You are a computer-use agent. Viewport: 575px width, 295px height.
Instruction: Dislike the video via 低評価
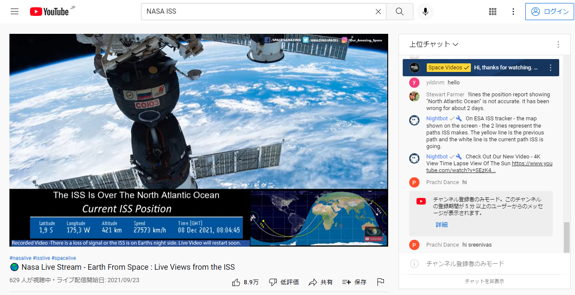[x=284, y=282]
